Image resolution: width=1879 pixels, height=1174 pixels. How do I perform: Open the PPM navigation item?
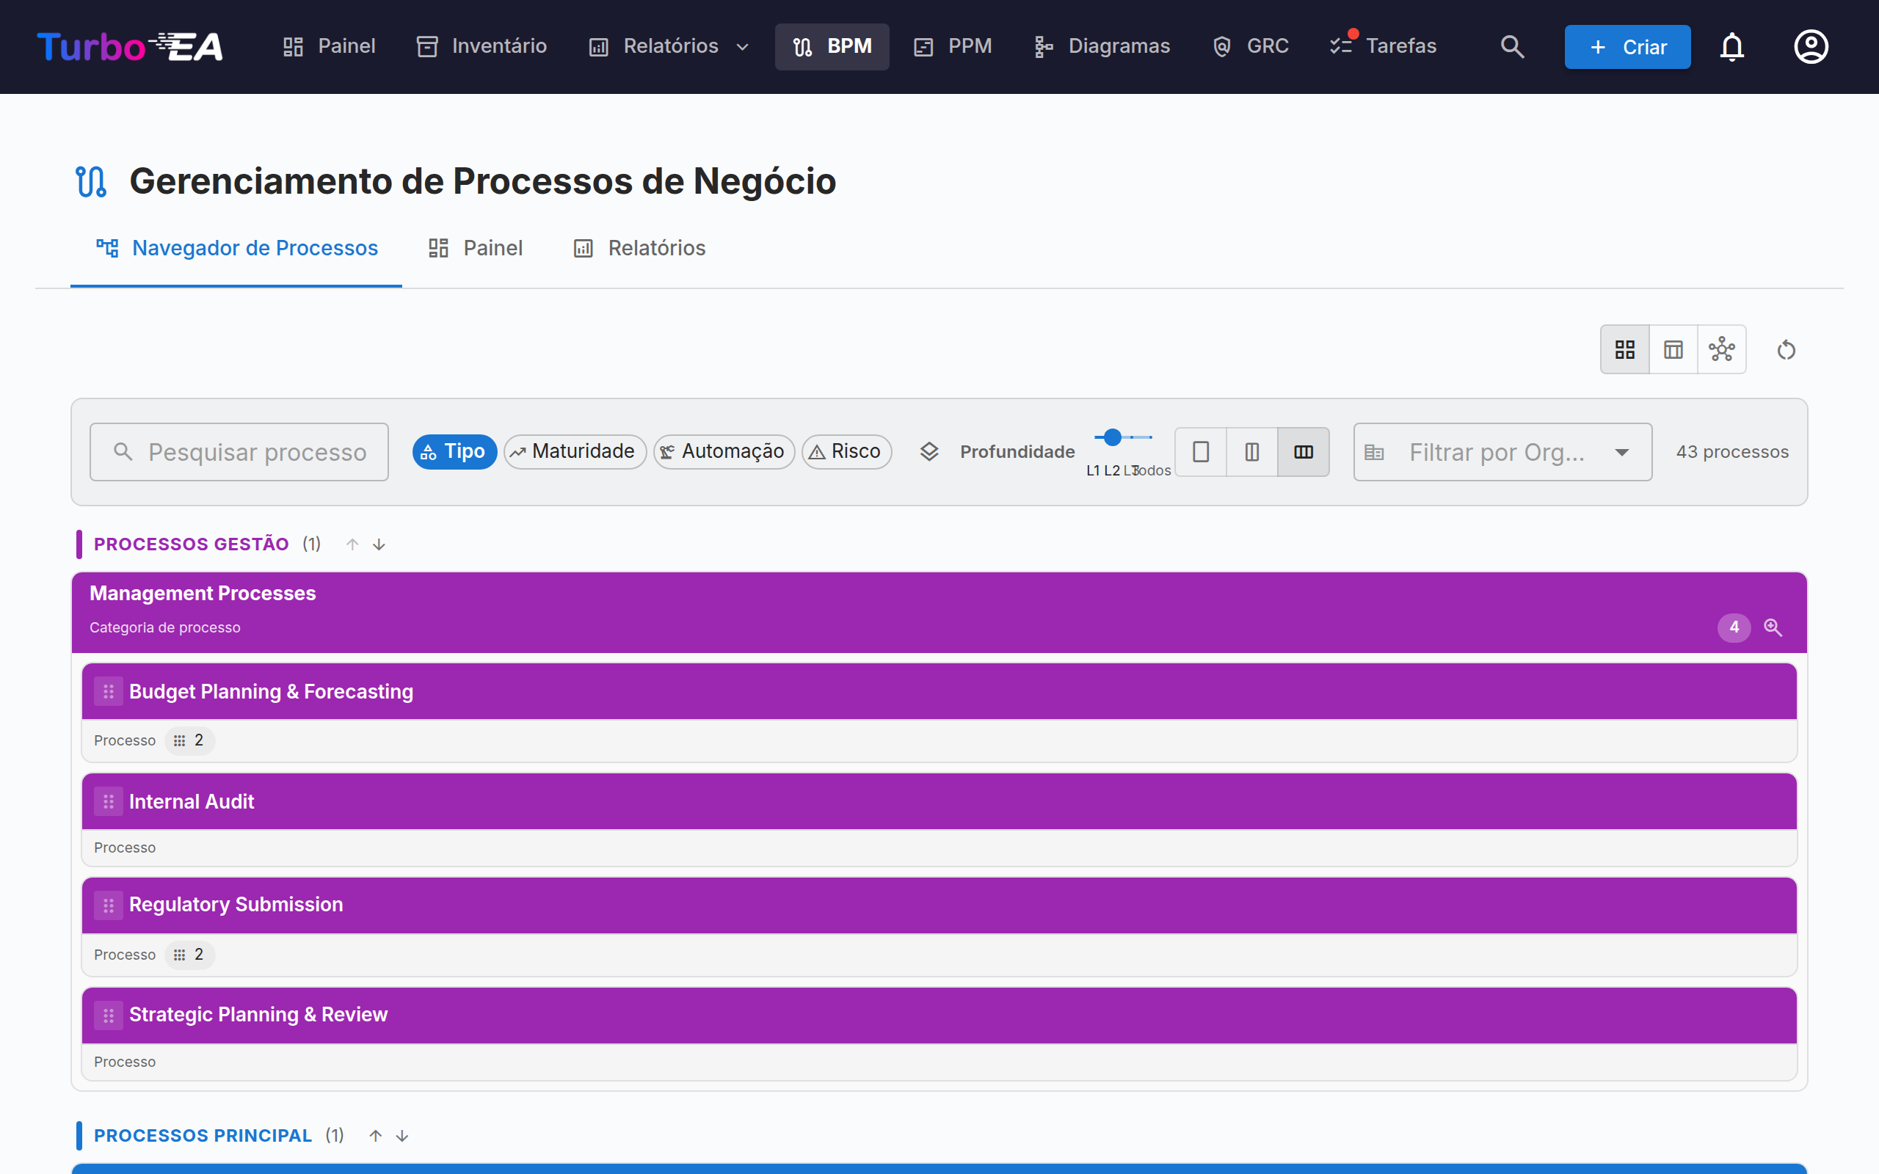click(953, 46)
